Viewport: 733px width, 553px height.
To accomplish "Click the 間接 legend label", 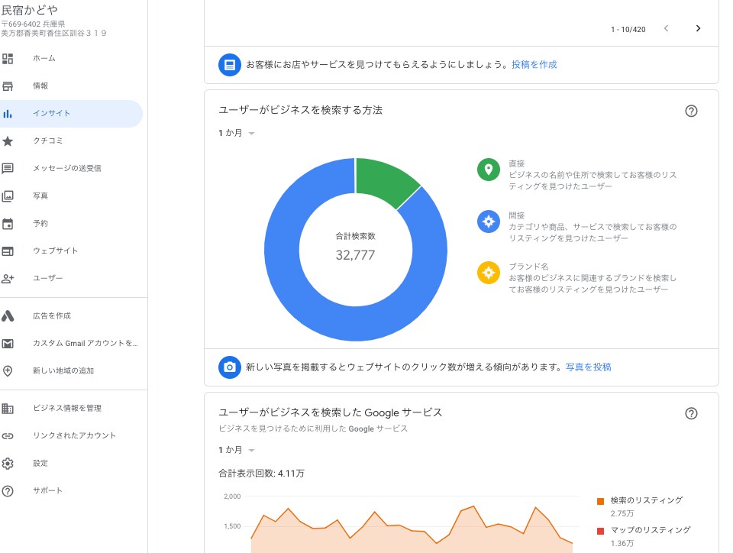I will [x=517, y=215].
